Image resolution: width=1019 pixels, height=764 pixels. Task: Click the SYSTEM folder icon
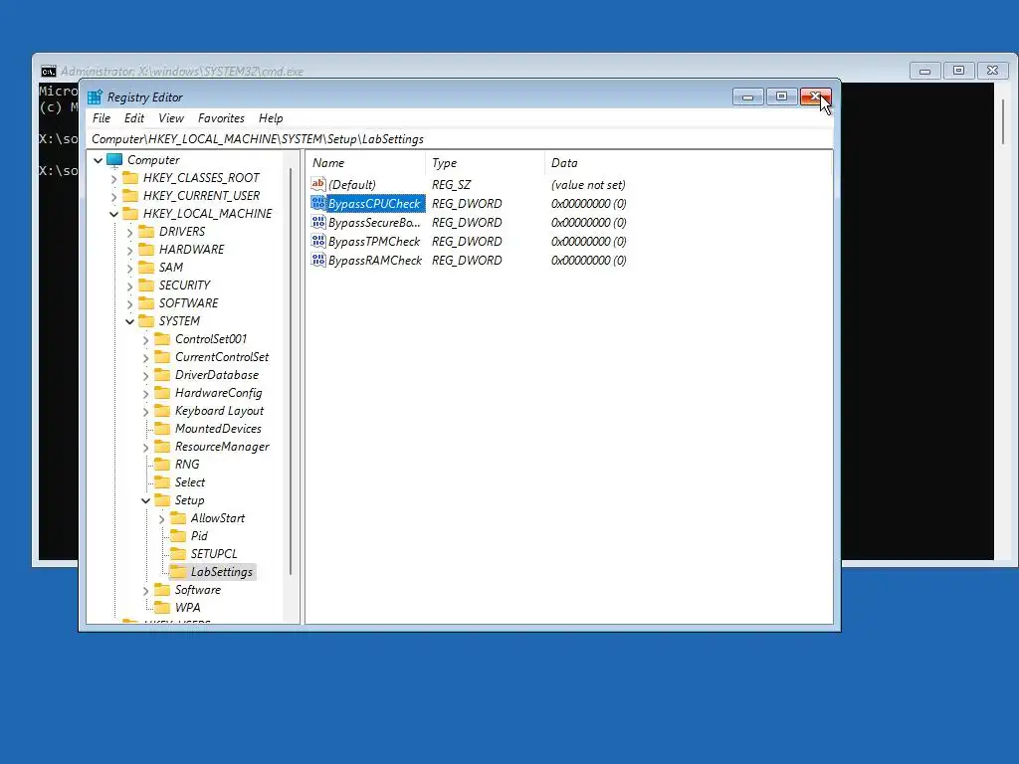(147, 321)
